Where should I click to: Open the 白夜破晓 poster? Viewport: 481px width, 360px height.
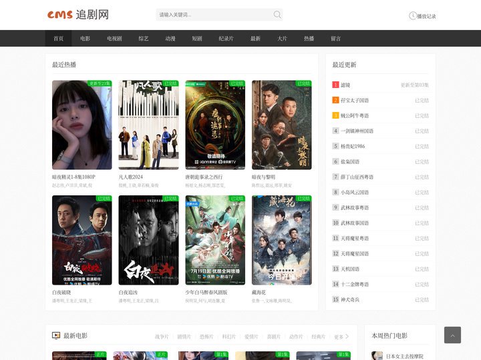click(82, 240)
